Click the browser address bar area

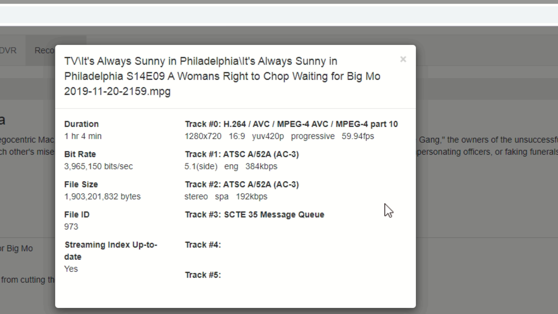click(278, 14)
